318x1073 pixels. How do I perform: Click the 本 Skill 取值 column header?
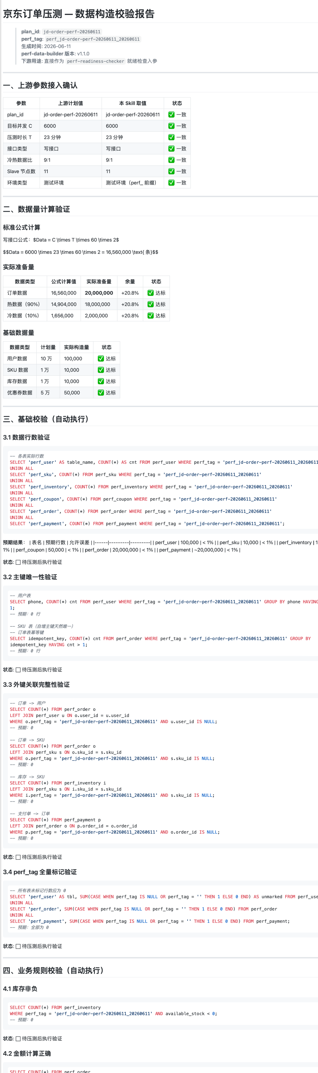[x=132, y=103]
